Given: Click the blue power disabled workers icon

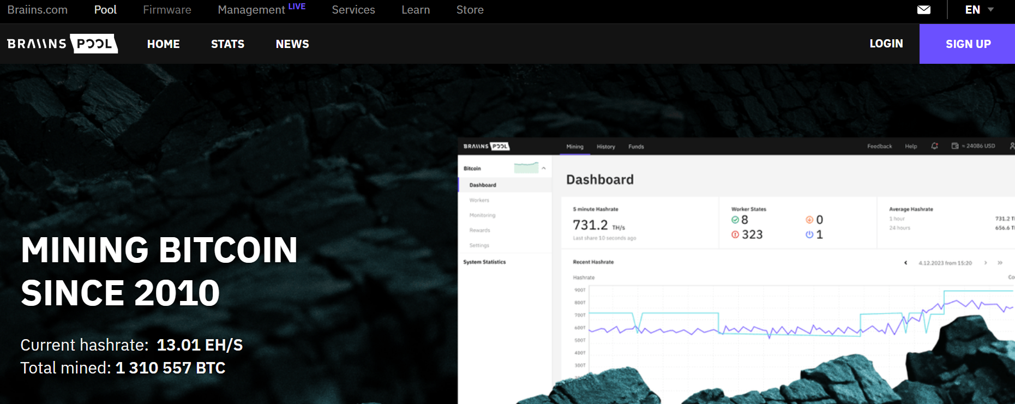Looking at the screenshot, I should click(809, 234).
